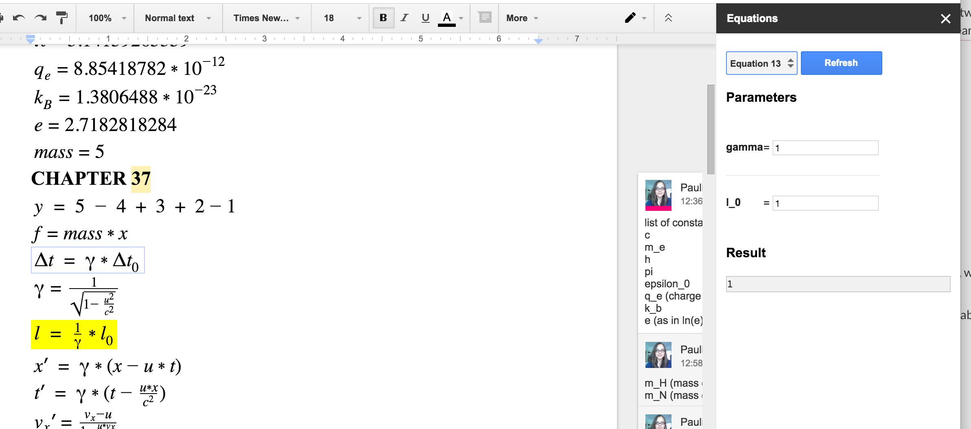Open the font size 18 dropdown
Screen dimensions: 971x429
pyautogui.click(x=342, y=18)
